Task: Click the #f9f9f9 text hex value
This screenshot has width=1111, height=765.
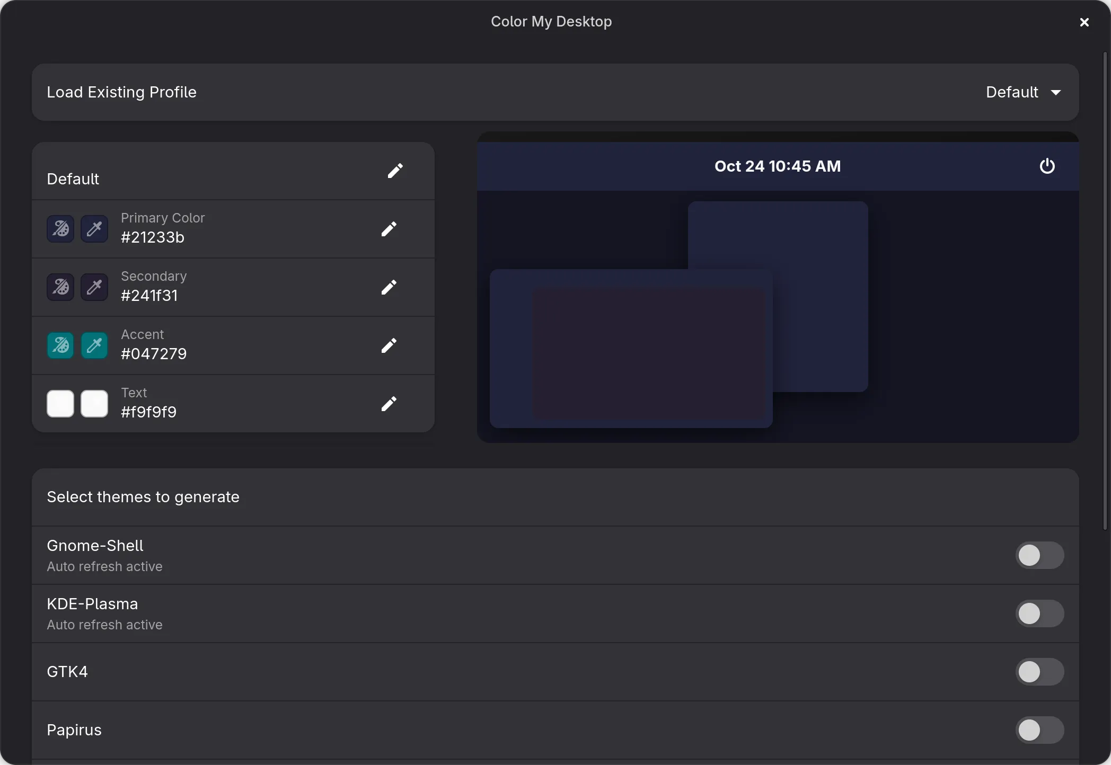Action: pos(149,412)
